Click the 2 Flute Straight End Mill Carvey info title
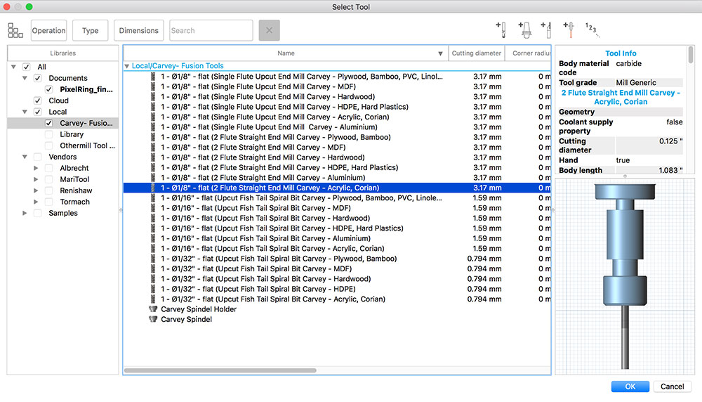This screenshot has height=402, width=702. [x=621, y=97]
